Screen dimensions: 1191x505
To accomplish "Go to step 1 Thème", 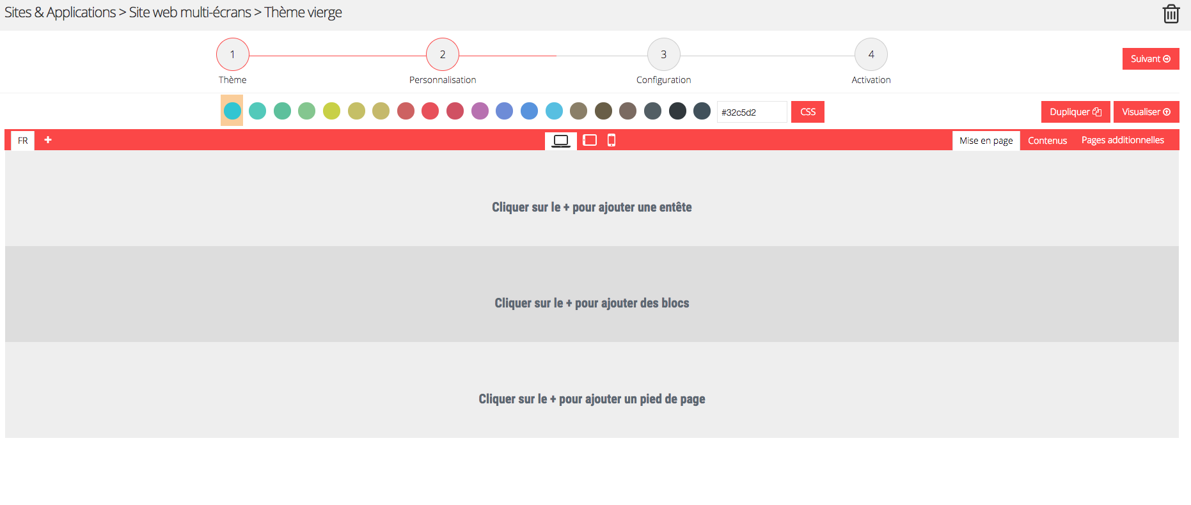I will coord(232,54).
